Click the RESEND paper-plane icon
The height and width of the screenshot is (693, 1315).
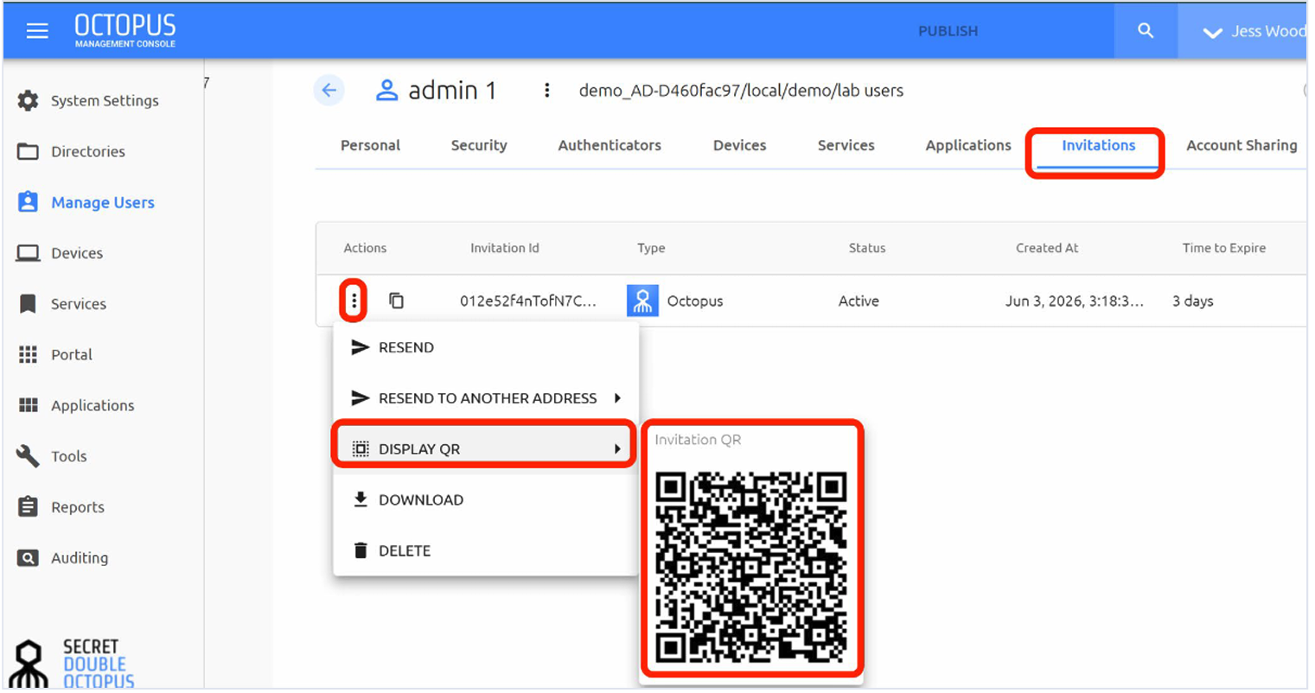point(361,347)
